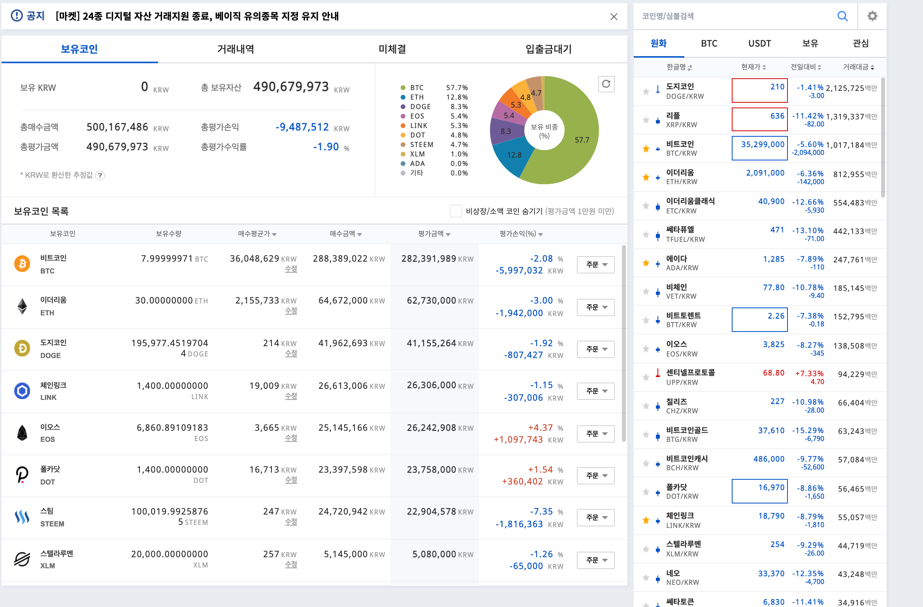
Task: Open the 주문 dropdown for 비트코인
Action: (x=595, y=264)
